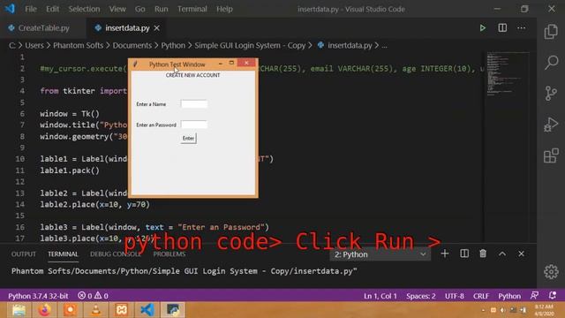Switch to the PROBLEMS panel tab
This screenshot has height=318, width=565.
(x=169, y=254)
